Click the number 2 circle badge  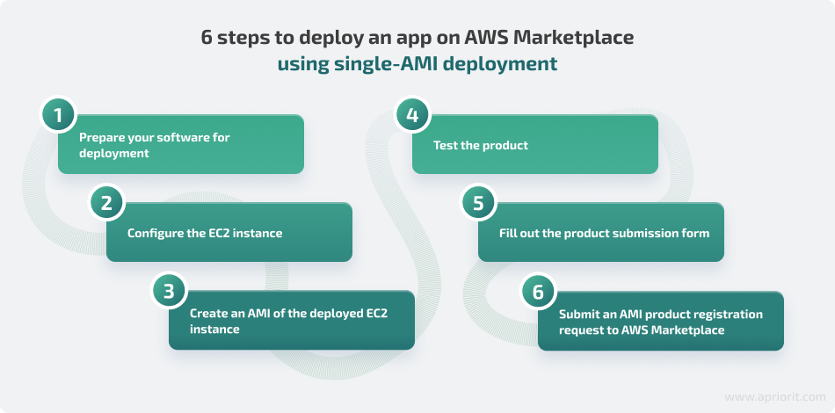[x=107, y=203]
